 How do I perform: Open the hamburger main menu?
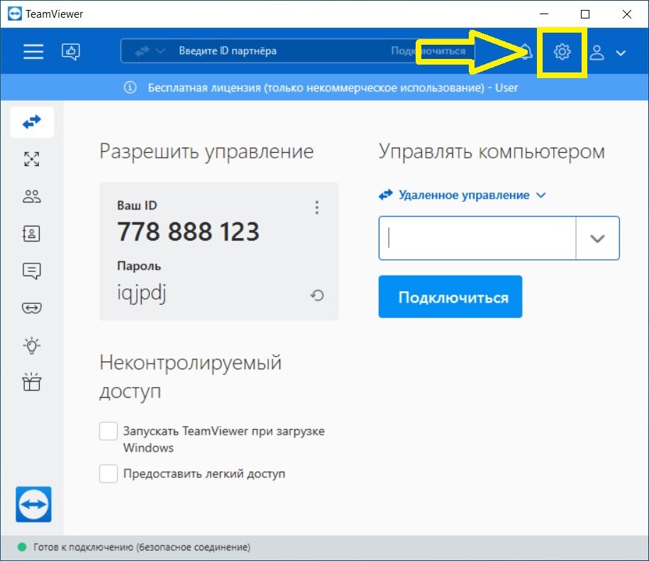click(33, 51)
